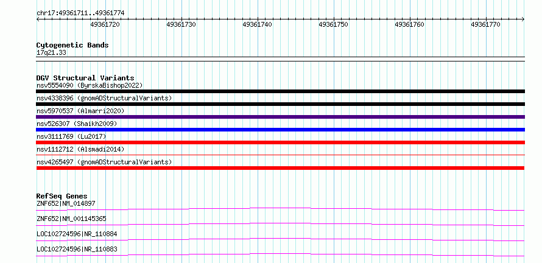Click ruler position 49361770
This screenshot has height=263, width=542.
(x=485, y=24)
